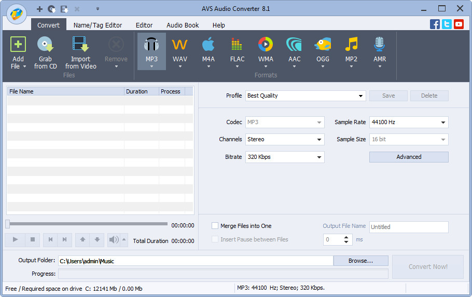
Task: Select the MP2 output format
Action: pyautogui.click(x=351, y=51)
